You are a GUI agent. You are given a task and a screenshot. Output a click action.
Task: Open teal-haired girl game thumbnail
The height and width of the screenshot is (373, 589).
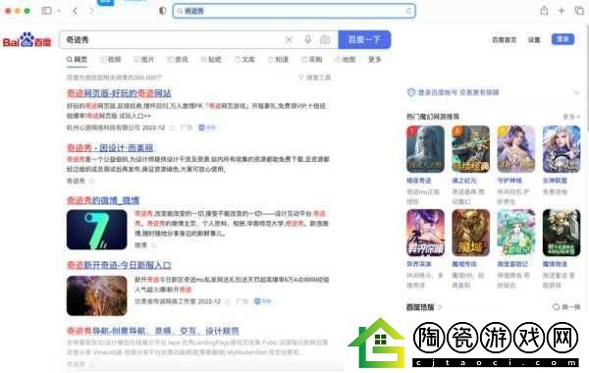click(516, 233)
